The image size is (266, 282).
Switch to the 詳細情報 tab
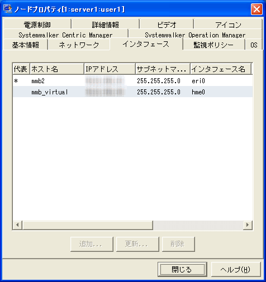[106, 25]
